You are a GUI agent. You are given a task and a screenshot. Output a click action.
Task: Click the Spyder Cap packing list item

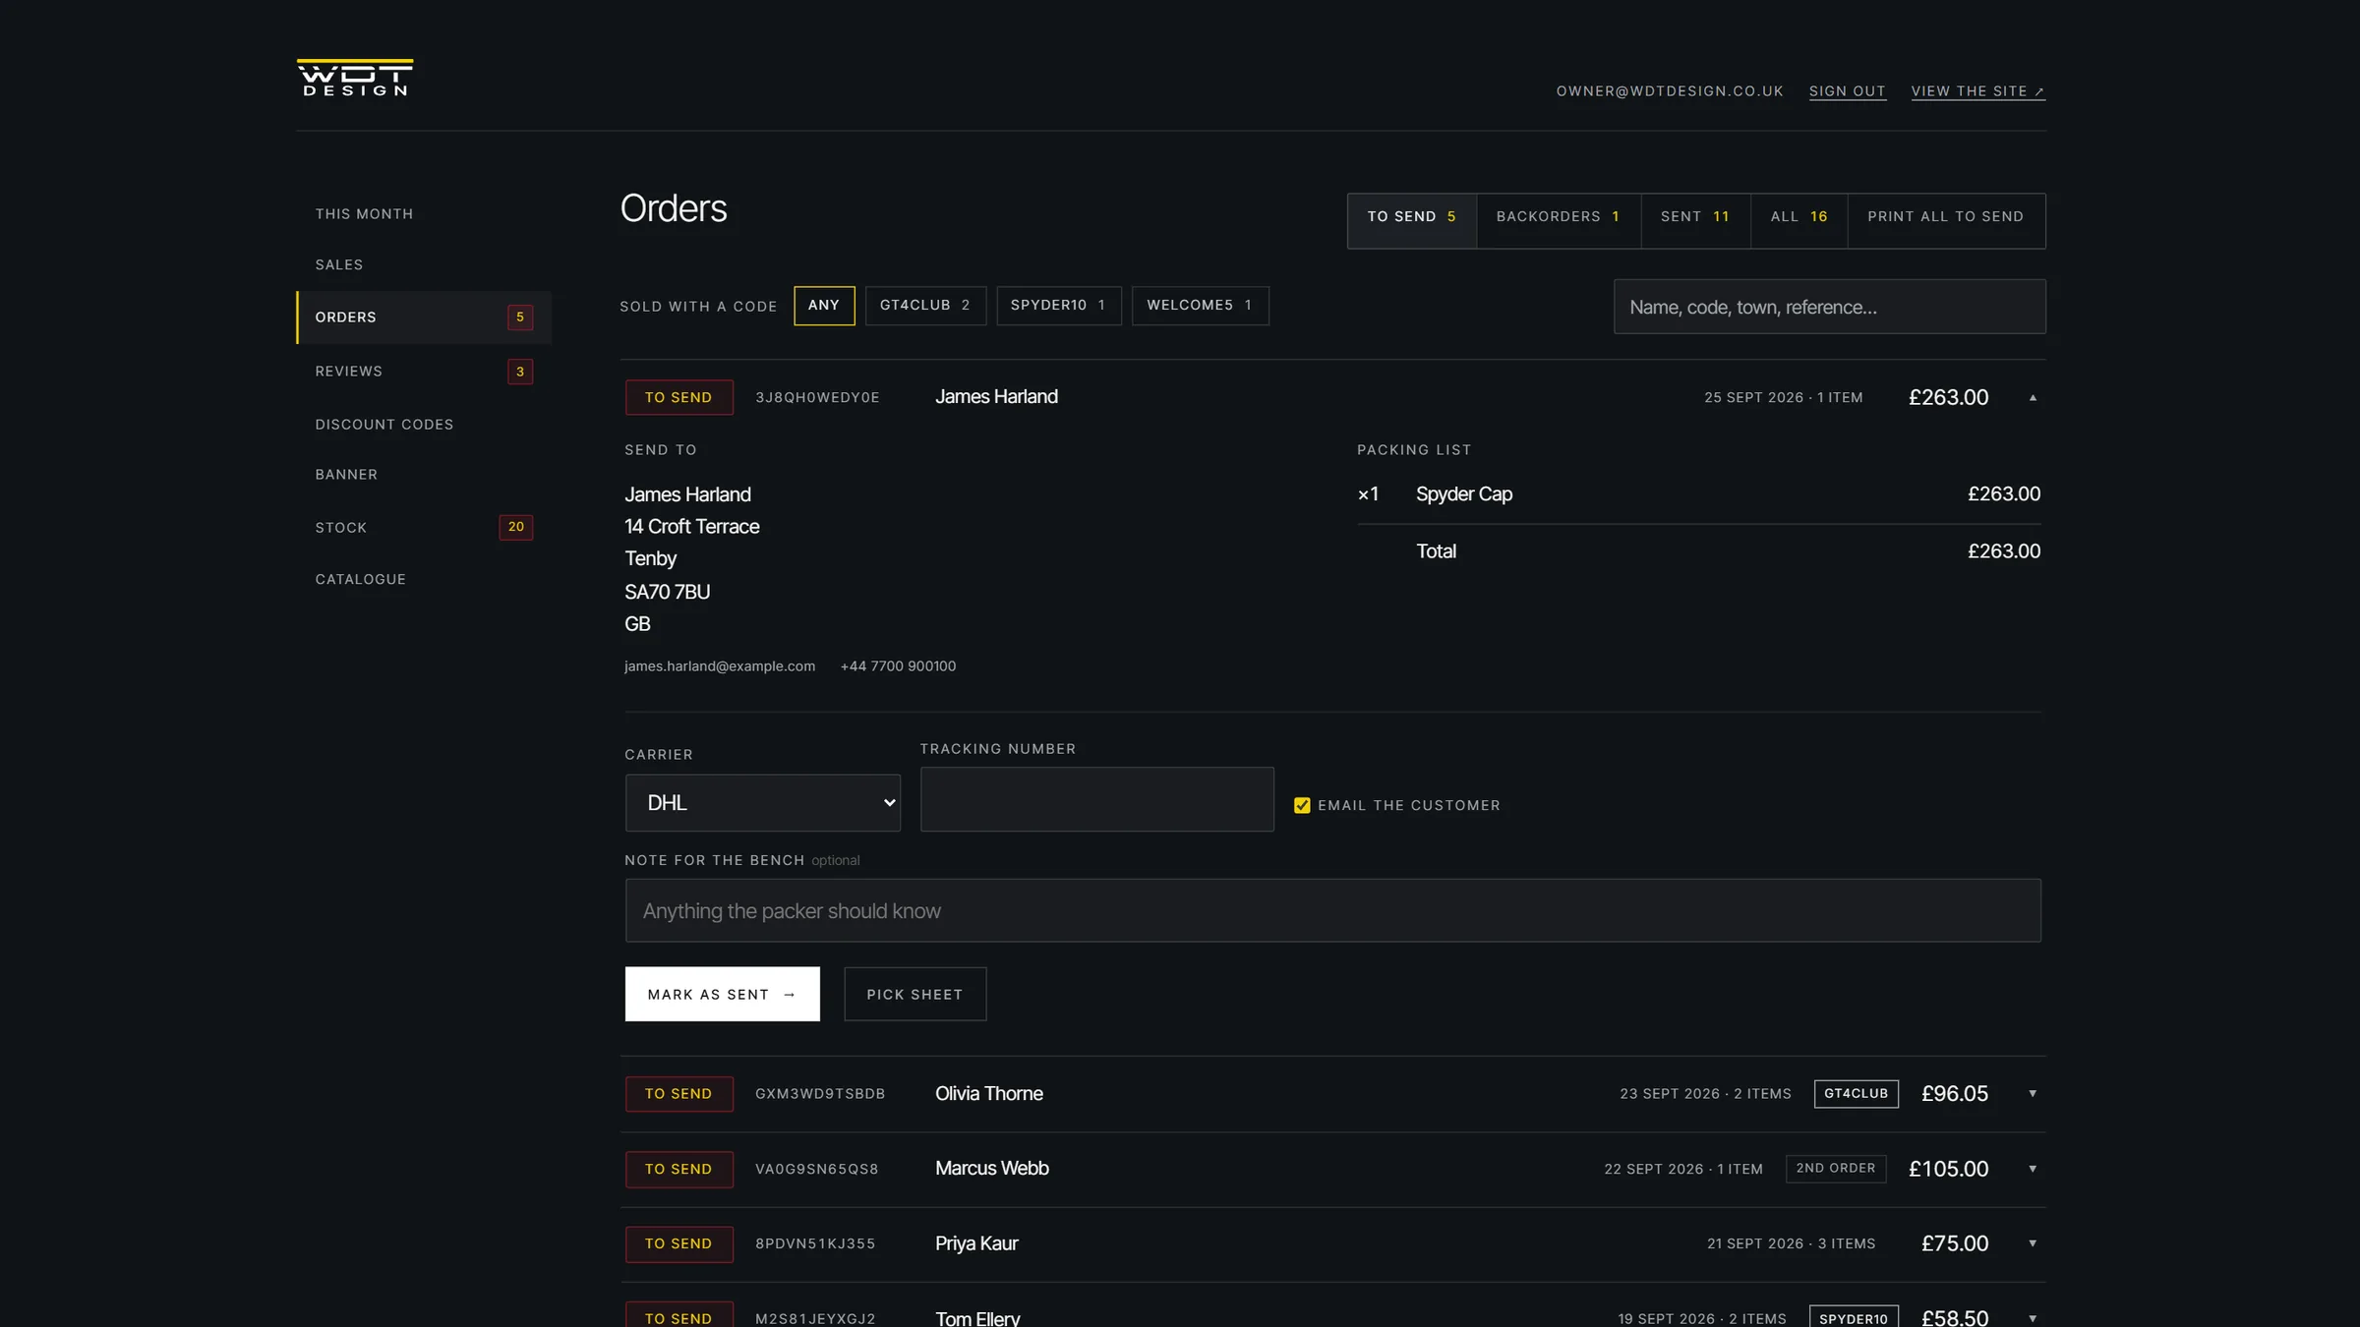[1463, 494]
